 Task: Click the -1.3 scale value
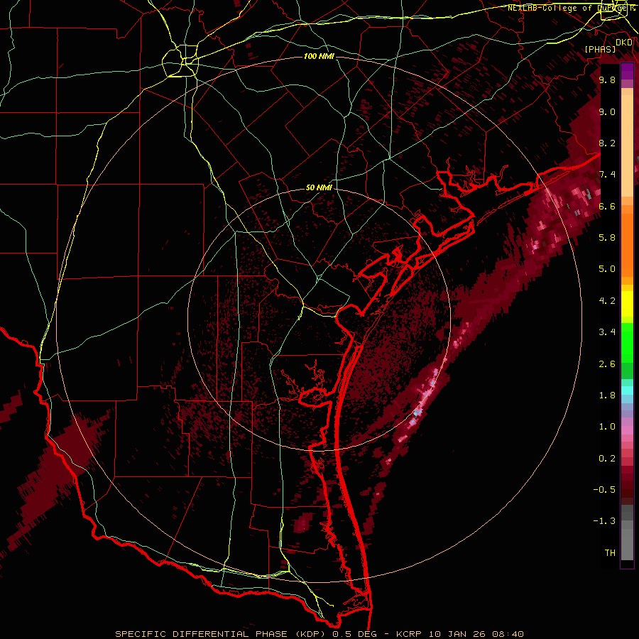[x=604, y=521]
